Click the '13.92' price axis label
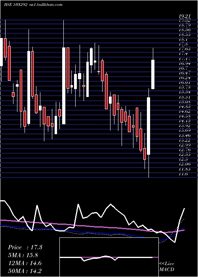Screen dimensions: 198x277 coord(185,126)
